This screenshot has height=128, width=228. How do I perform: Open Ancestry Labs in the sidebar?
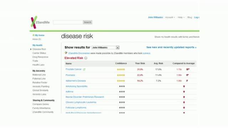click(x=39, y=94)
